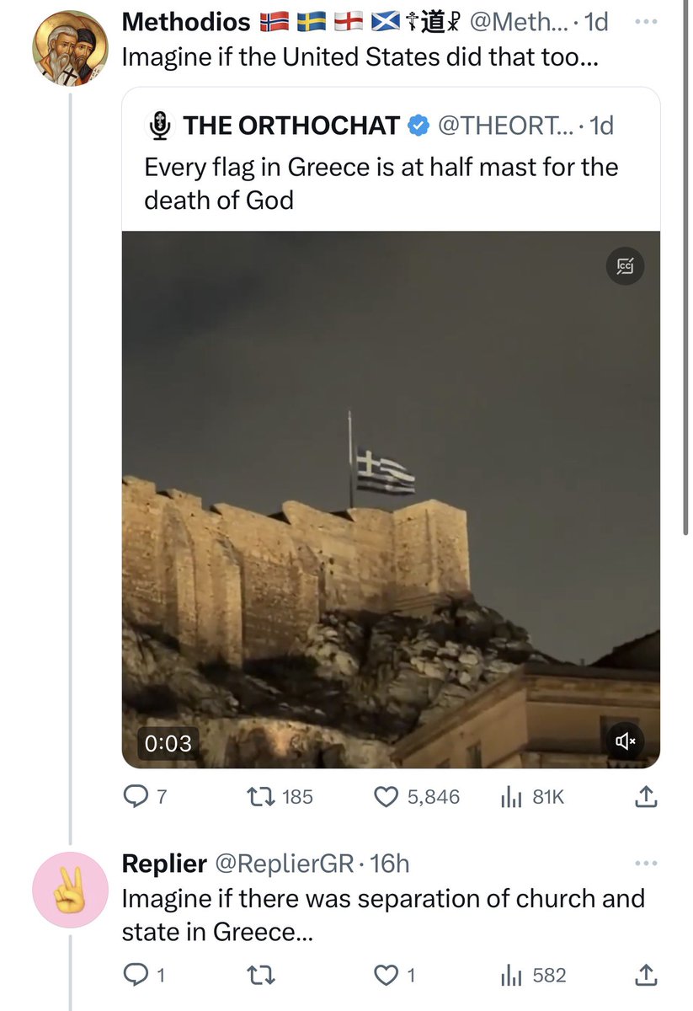This screenshot has width=693, height=1011.
Task: Open THE ORTHOCHAT quoted account name
Action: click(x=291, y=126)
